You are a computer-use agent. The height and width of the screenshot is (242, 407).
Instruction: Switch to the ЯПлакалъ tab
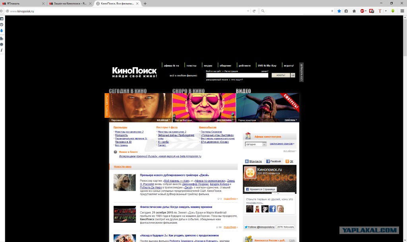point(22,3)
